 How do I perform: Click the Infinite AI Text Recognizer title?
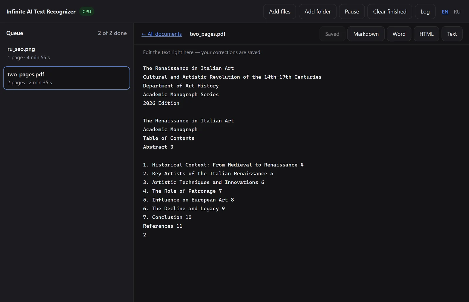coord(41,12)
